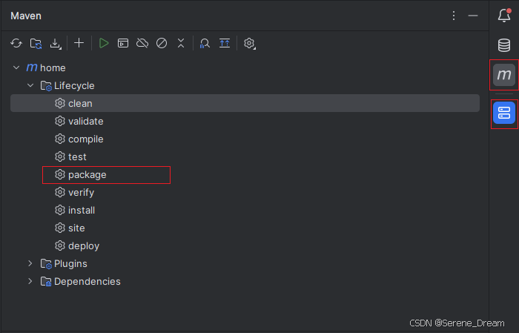519x333 pixels.
Task: Hide the Maven tool window
Action: [473, 16]
